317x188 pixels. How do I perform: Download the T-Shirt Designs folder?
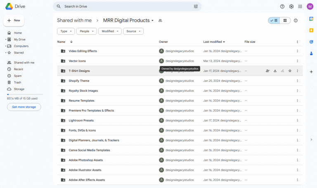tap(275, 71)
